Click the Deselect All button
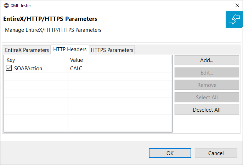Image resolution: width=243 pixels, height=165 pixels. click(x=207, y=110)
